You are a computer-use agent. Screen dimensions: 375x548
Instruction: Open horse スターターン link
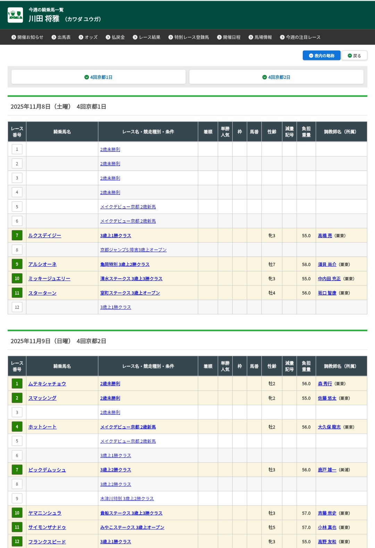[42, 293]
